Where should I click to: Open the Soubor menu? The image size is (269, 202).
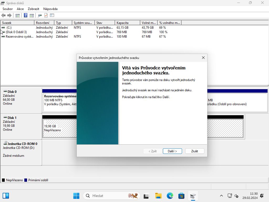[8, 9]
